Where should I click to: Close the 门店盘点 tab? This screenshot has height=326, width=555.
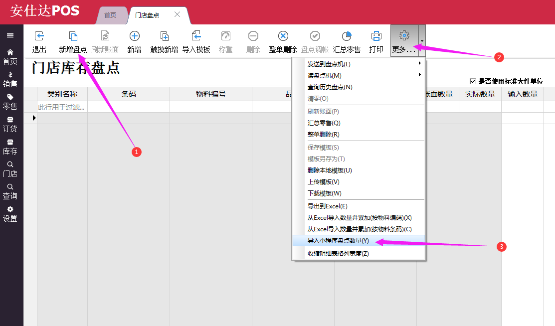coord(177,14)
